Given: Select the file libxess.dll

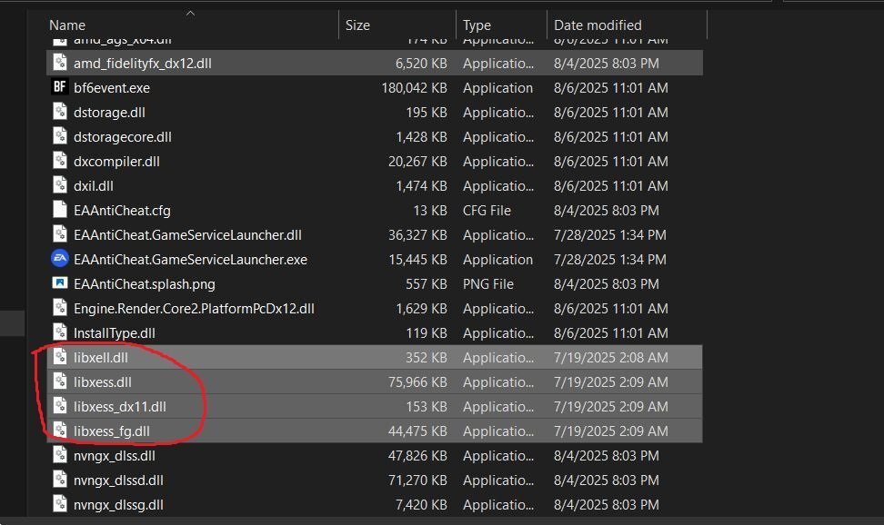Looking at the screenshot, I should [103, 381].
